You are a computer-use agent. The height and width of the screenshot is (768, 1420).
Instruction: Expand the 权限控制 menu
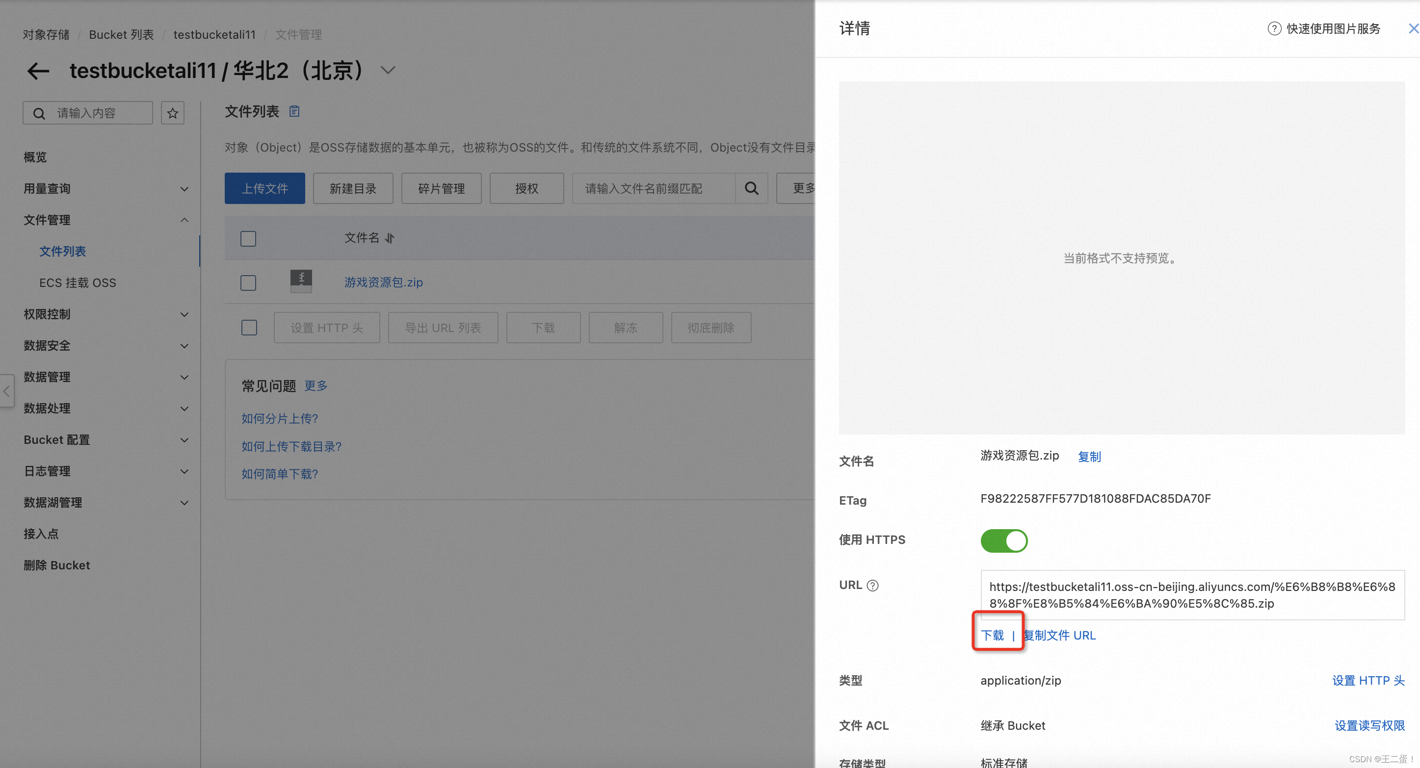pos(184,314)
